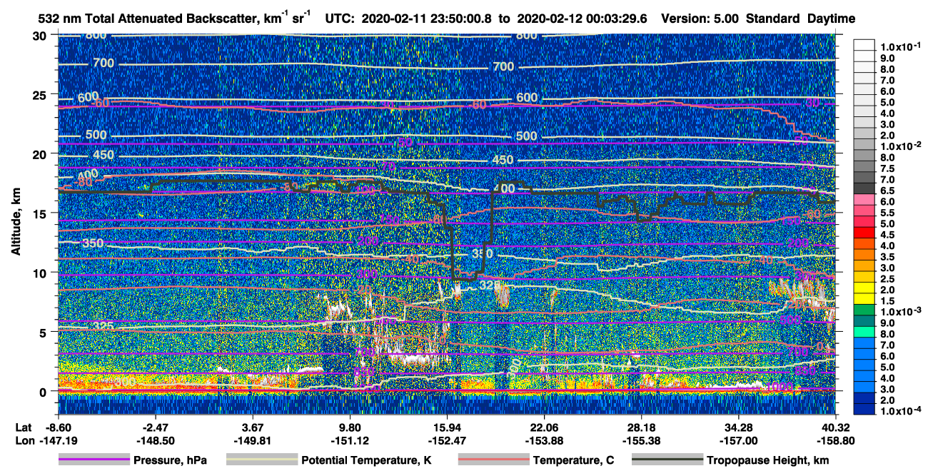
Task: Click the altitude tick label 25
Action: tap(41, 94)
